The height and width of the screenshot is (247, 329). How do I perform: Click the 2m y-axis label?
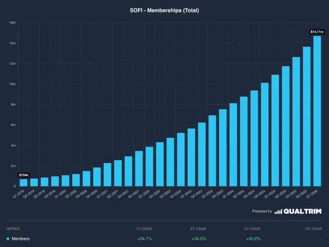[x=13, y=166]
